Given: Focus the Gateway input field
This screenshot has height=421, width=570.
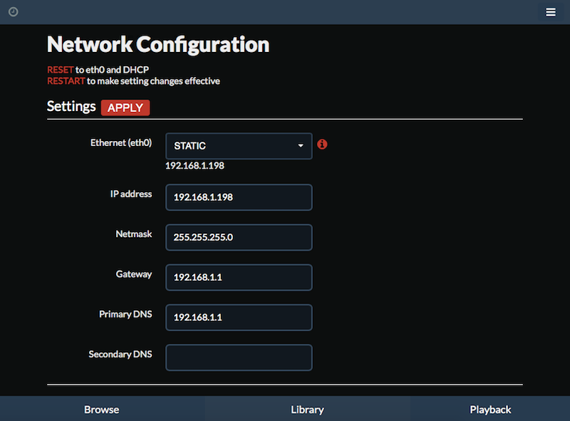Looking at the screenshot, I should tap(239, 277).
